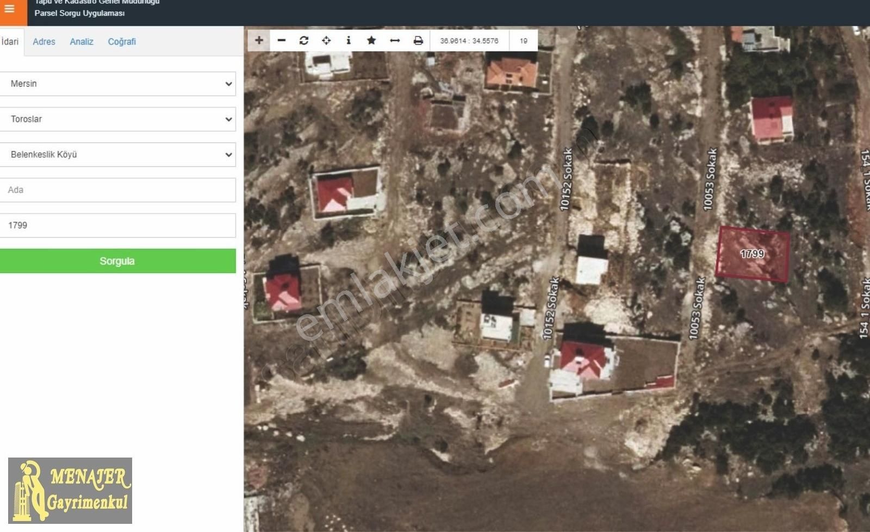
Task: Open the orange hamburger menu
Action: pos(10,10)
